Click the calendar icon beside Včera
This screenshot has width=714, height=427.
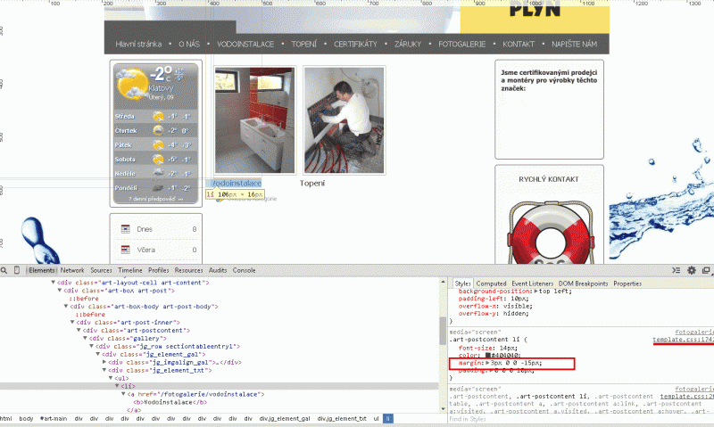pos(126,250)
